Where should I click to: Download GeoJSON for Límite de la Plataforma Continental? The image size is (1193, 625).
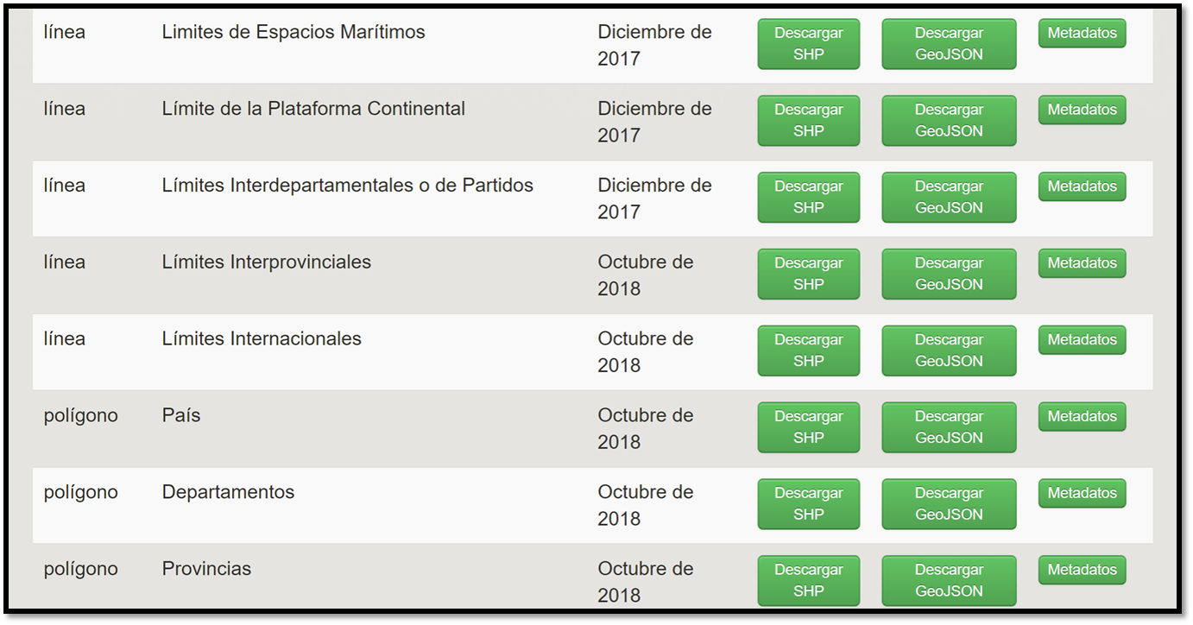coord(948,121)
